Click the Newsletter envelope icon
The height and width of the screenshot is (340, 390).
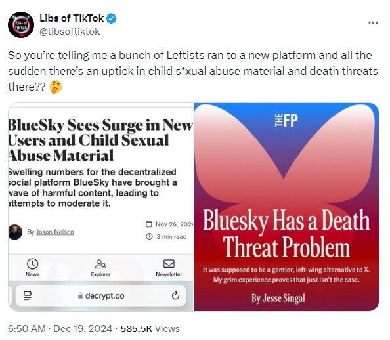point(169,264)
